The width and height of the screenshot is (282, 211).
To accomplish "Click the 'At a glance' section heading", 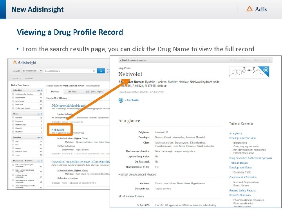I will point(129,121).
